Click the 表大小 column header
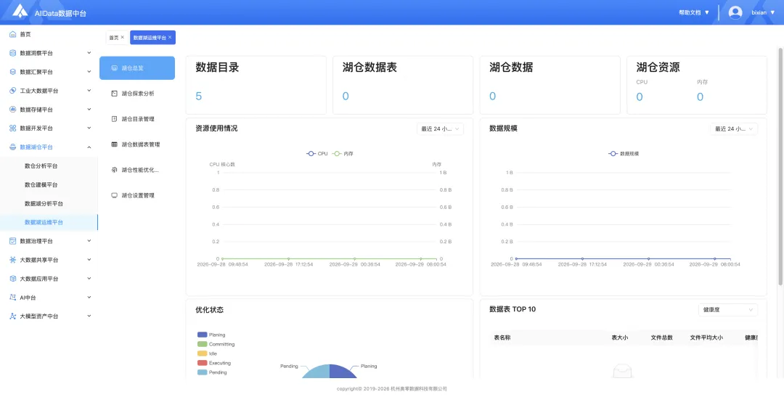 619,337
